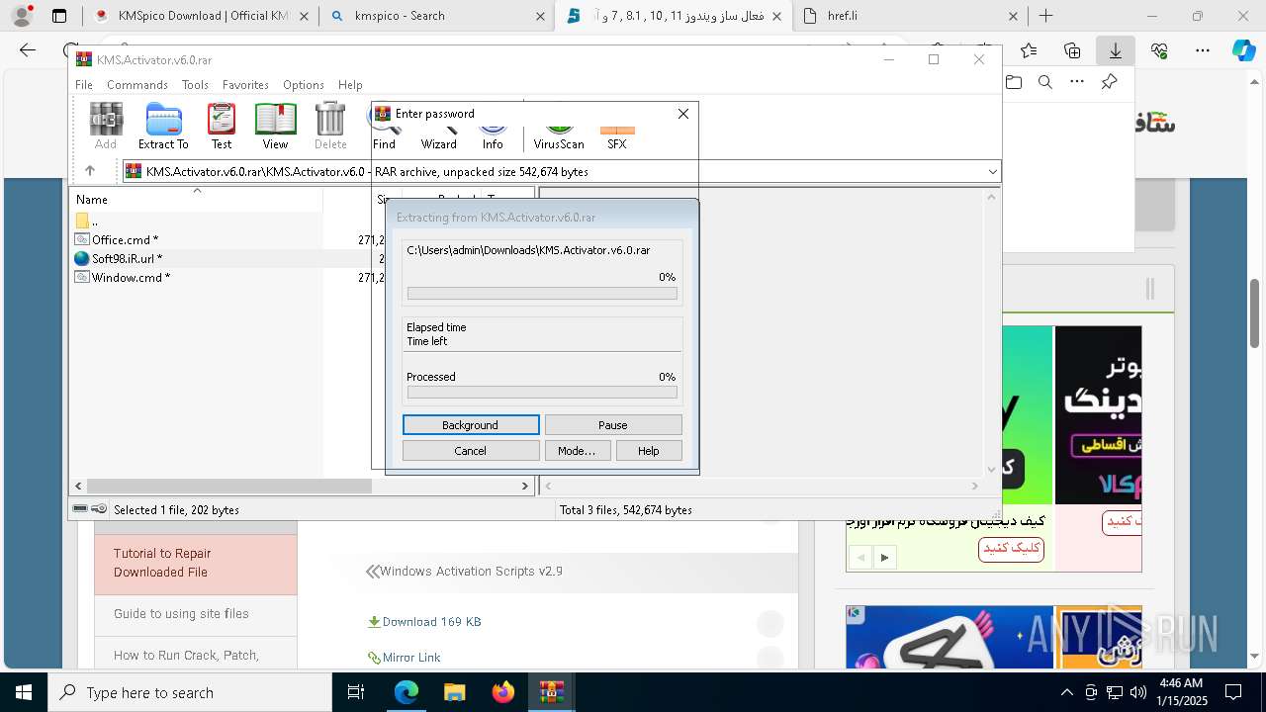Click the file extraction progress bar
Screen dimensions: 1266x712
(x=542, y=294)
